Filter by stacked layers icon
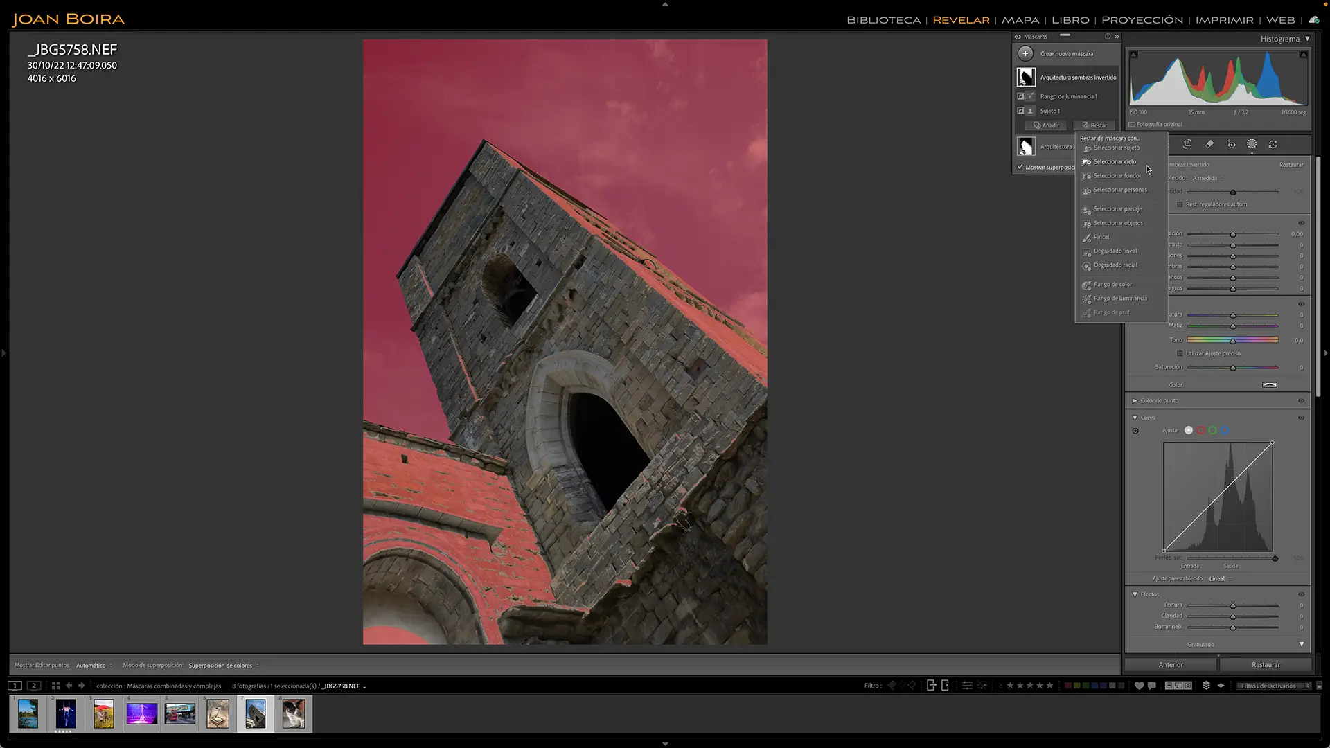The height and width of the screenshot is (748, 1330). pos(1206,686)
